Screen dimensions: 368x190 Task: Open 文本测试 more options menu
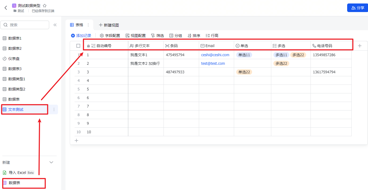(x=54, y=109)
